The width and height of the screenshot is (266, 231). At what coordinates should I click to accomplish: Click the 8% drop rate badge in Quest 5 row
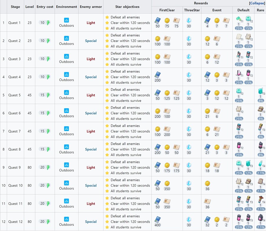click(261, 101)
